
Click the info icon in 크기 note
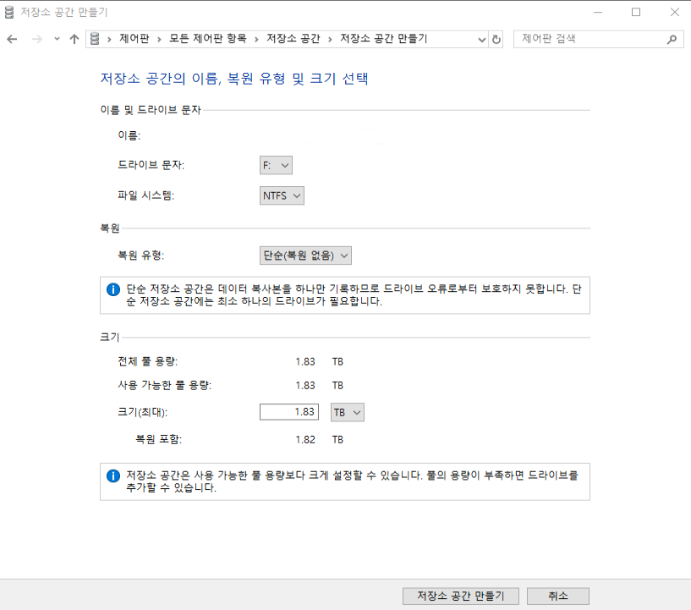113,475
